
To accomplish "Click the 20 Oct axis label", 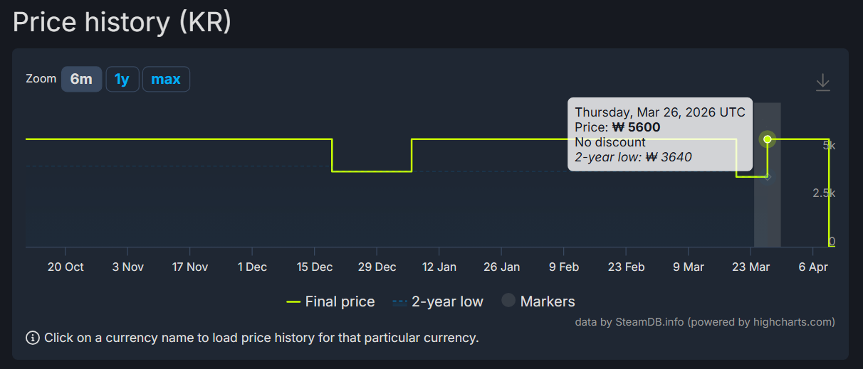I will tap(66, 267).
